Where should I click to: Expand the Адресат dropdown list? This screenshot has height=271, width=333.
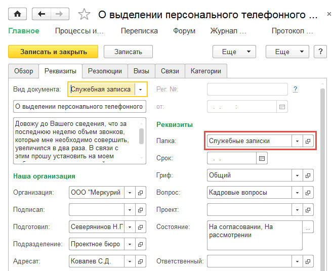click(x=130, y=261)
